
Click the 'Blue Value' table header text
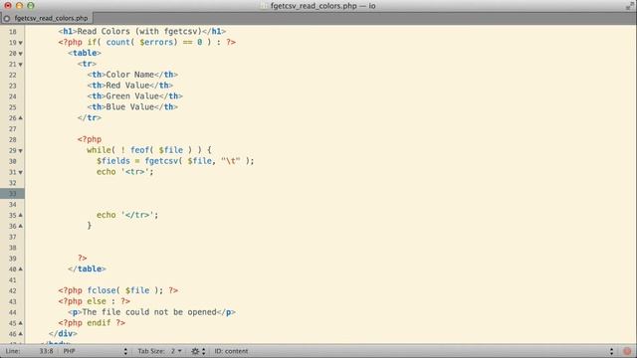(130, 107)
